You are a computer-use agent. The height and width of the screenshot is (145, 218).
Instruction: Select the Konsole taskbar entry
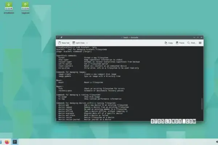coord(15,142)
